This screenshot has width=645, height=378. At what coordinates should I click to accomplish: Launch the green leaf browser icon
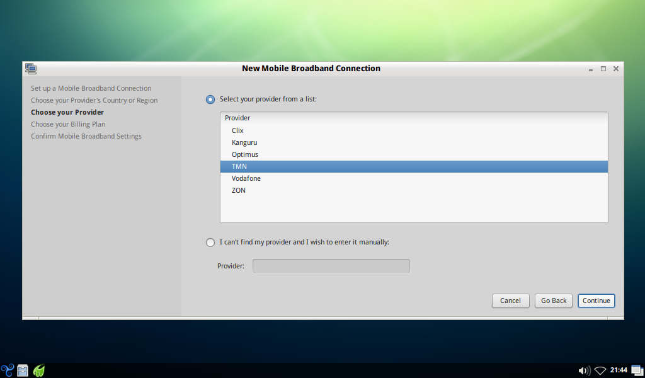pyautogui.click(x=39, y=370)
